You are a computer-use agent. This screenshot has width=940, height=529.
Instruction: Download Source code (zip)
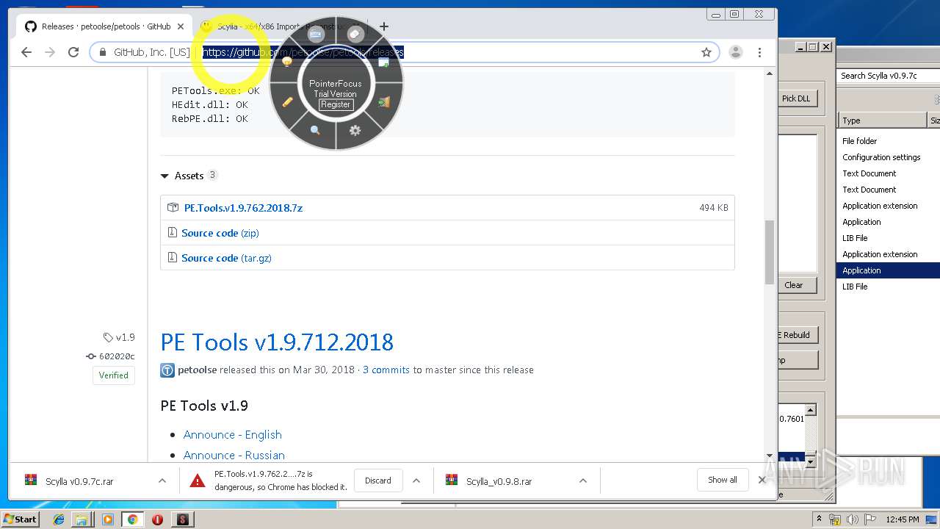point(220,233)
